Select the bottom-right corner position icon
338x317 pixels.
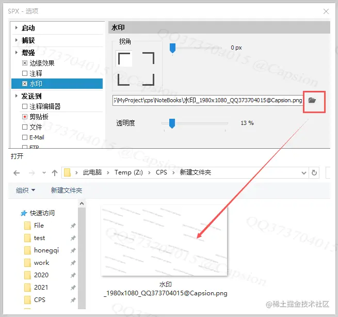pos(149,80)
